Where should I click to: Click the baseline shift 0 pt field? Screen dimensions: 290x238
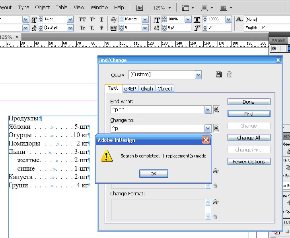[x=179, y=28]
